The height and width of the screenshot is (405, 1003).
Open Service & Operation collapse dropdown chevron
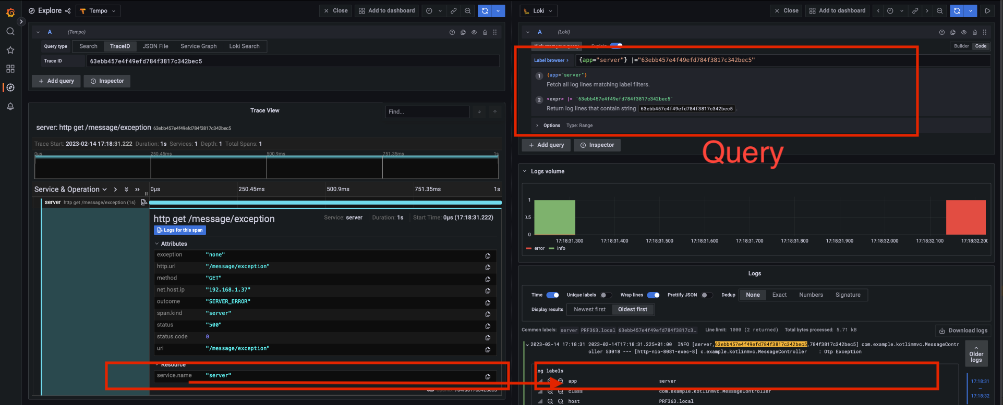[x=104, y=189]
